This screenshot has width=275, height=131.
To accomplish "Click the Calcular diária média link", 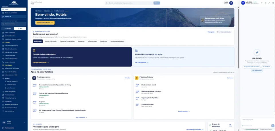I will click(x=40, y=62).
